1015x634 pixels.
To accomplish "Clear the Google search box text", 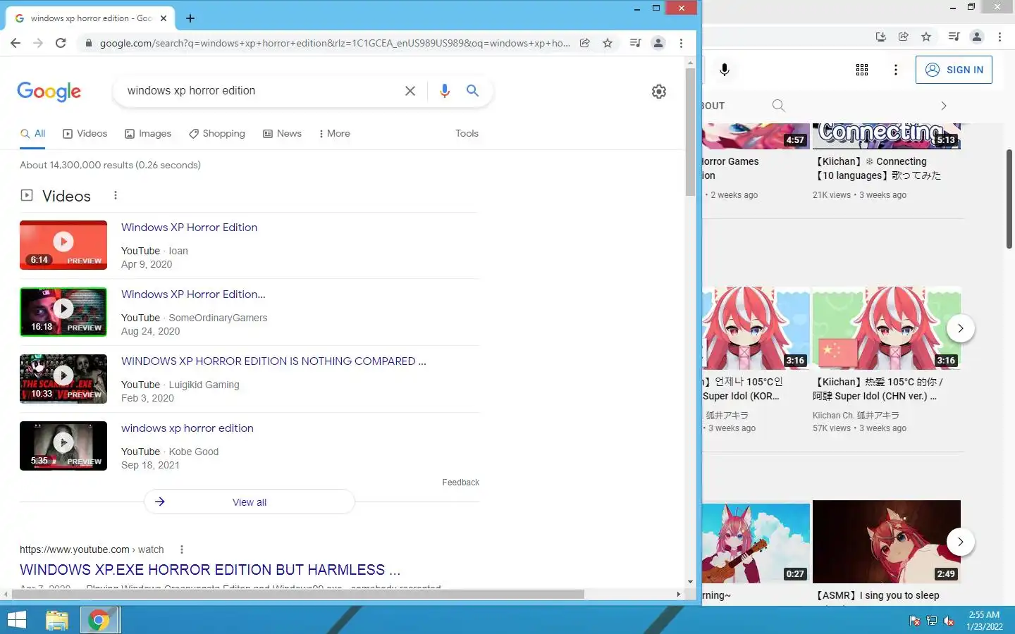I will tap(410, 91).
